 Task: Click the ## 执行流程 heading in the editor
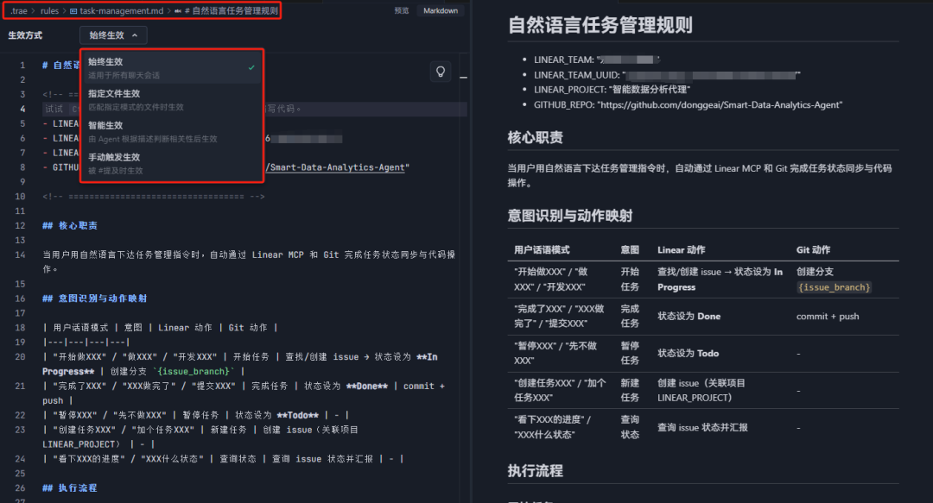(70, 487)
